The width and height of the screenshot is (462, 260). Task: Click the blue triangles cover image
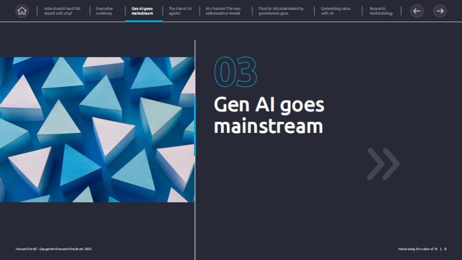(x=97, y=129)
